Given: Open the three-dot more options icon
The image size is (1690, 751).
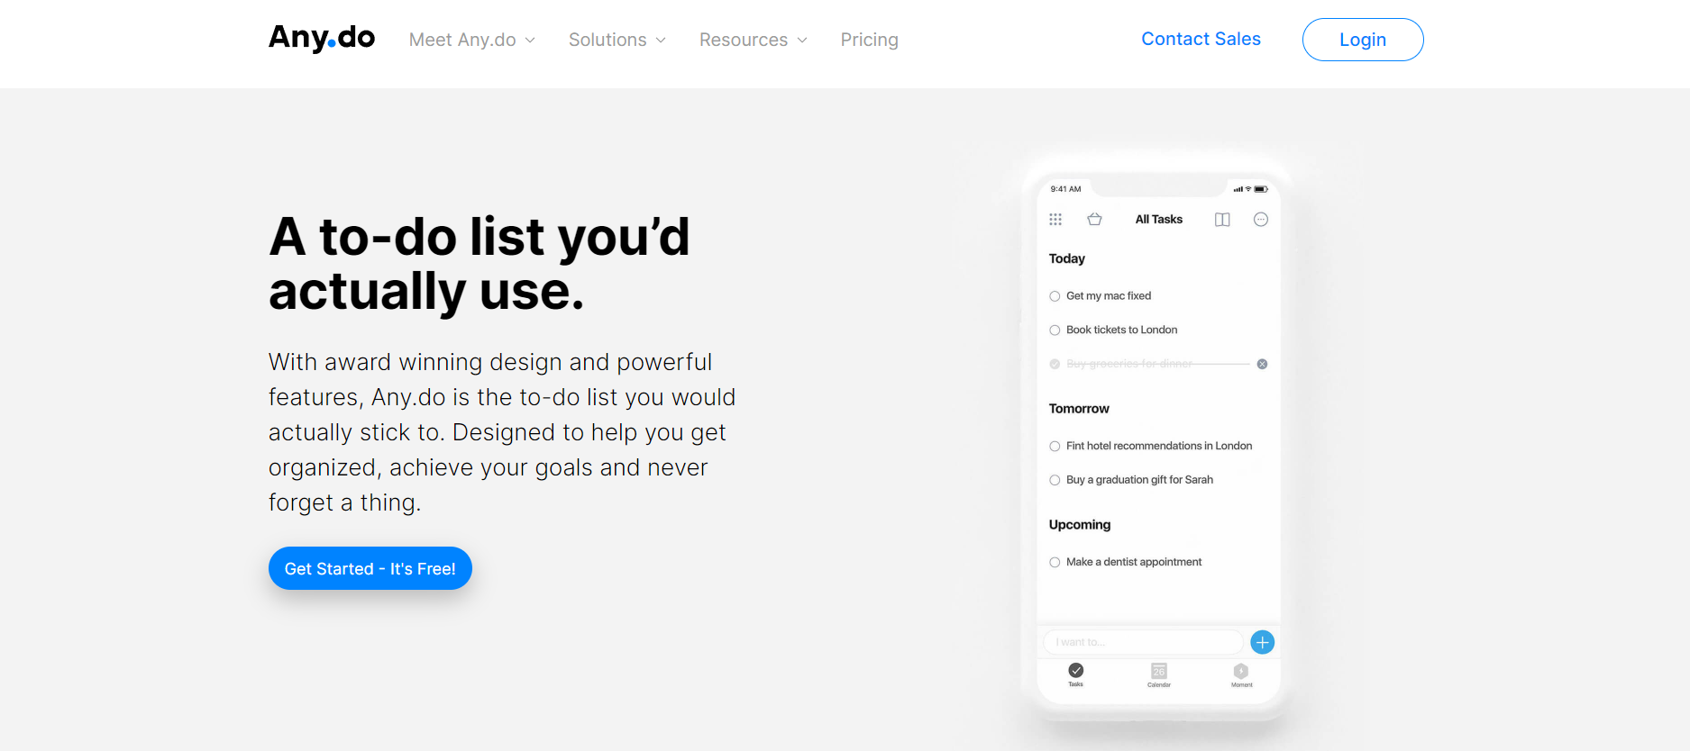Looking at the screenshot, I should pos(1261,220).
